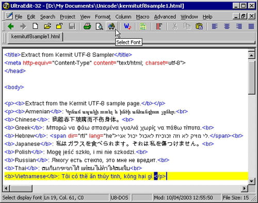This screenshot has width=258, height=203.
Task: Restore the inner document window
Action: click(x=244, y=16)
